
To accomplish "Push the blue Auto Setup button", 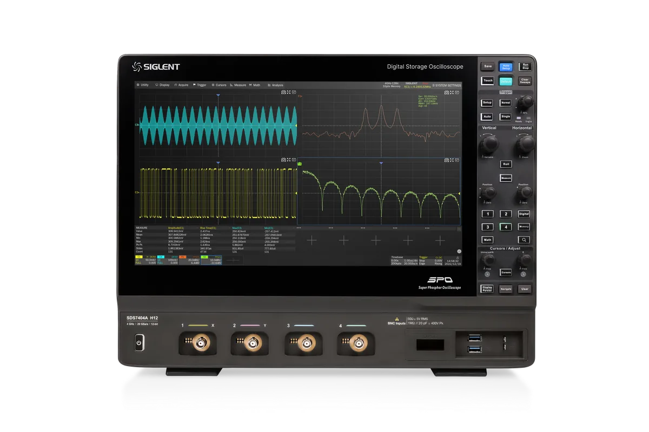I will point(506,66).
